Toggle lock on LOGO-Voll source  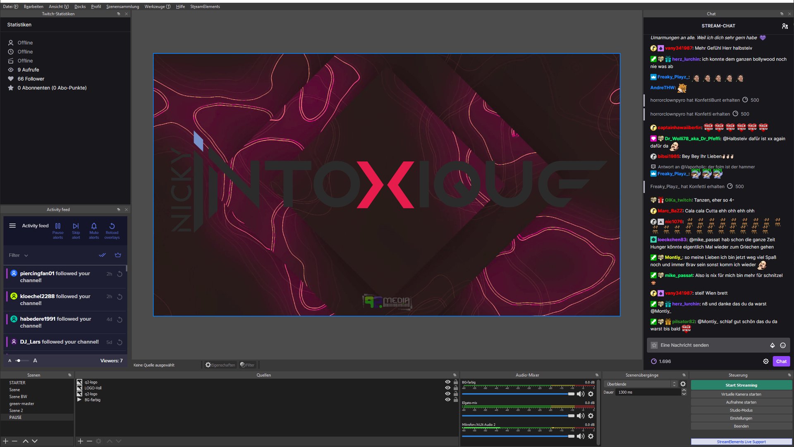455,388
